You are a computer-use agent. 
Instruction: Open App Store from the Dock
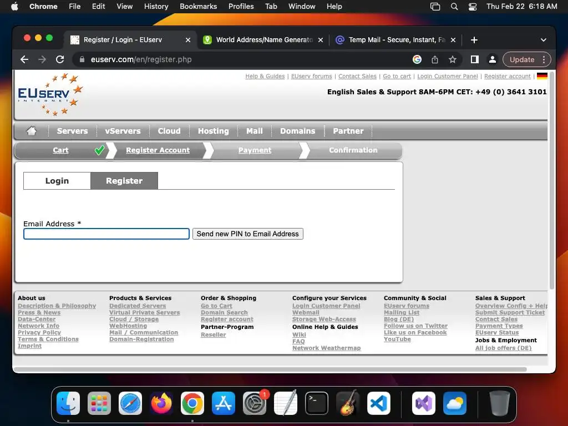tap(224, 403)
